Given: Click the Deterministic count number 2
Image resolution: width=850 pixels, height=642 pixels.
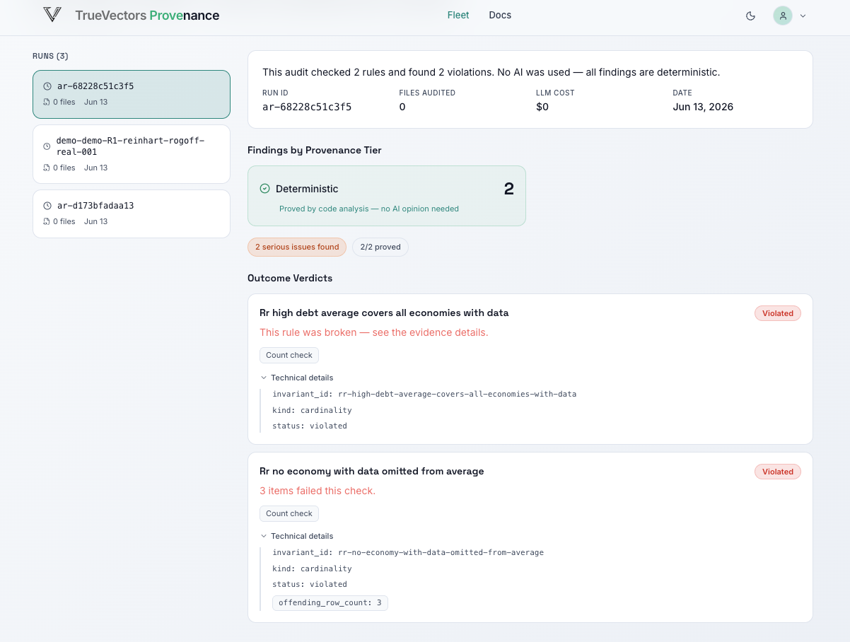Looking at the screenshot, I should pos(508,189).
